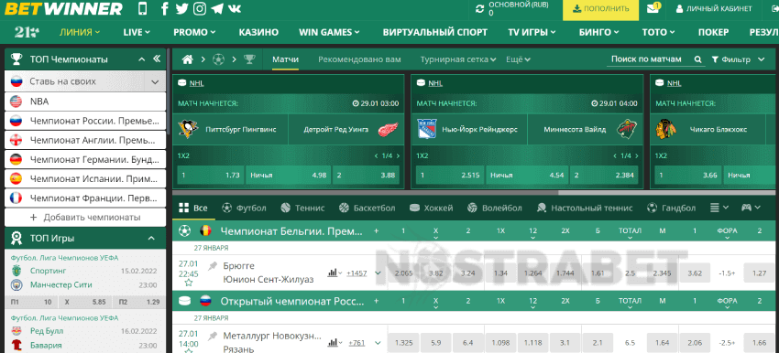Open the Twitter social icon
The image size is (779, 353).
pos(181,8)
